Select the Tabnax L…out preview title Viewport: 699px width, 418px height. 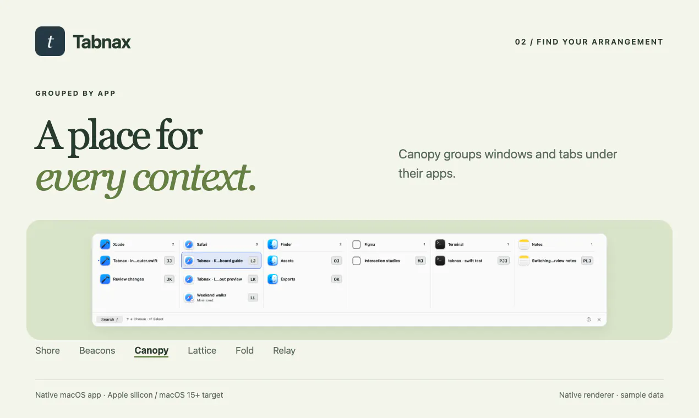(219, 279)
